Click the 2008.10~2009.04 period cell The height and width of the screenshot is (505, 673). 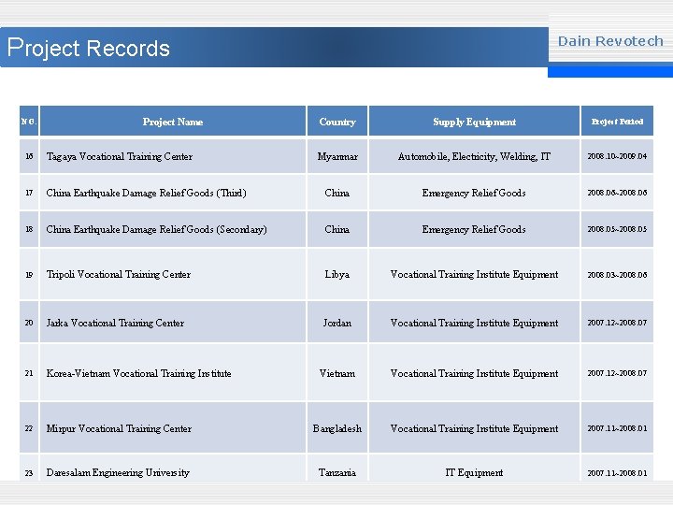(617, 156)
